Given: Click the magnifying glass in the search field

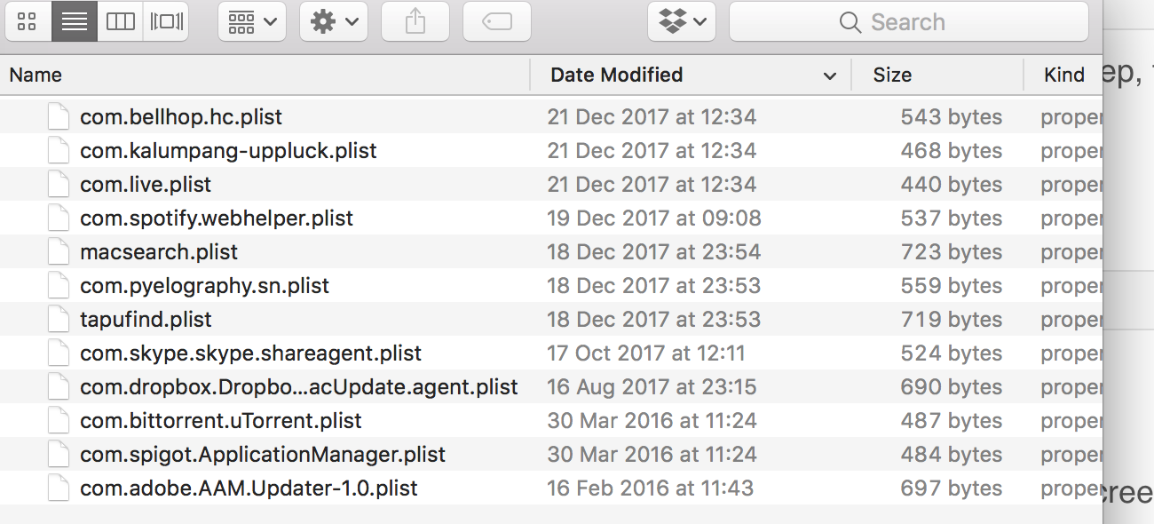Looking at the screenshot, I should point(850,21).
